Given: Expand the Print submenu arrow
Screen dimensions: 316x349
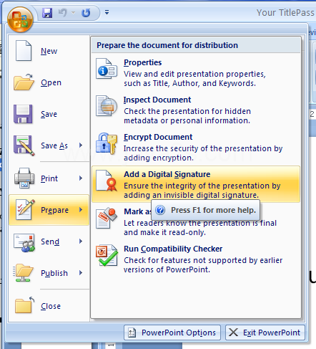Looking at the screenshot, I should coord(81,178).
